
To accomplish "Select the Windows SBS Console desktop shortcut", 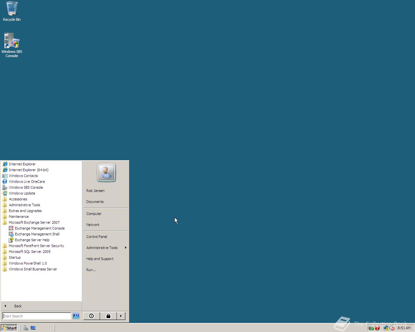I will coord(12,45).
